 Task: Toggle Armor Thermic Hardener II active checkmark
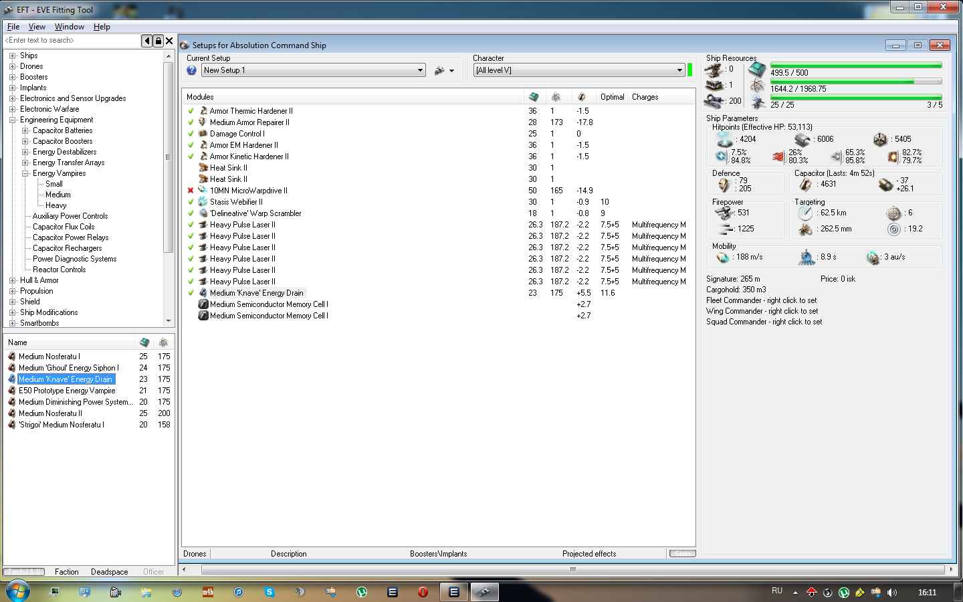point(191,111)
